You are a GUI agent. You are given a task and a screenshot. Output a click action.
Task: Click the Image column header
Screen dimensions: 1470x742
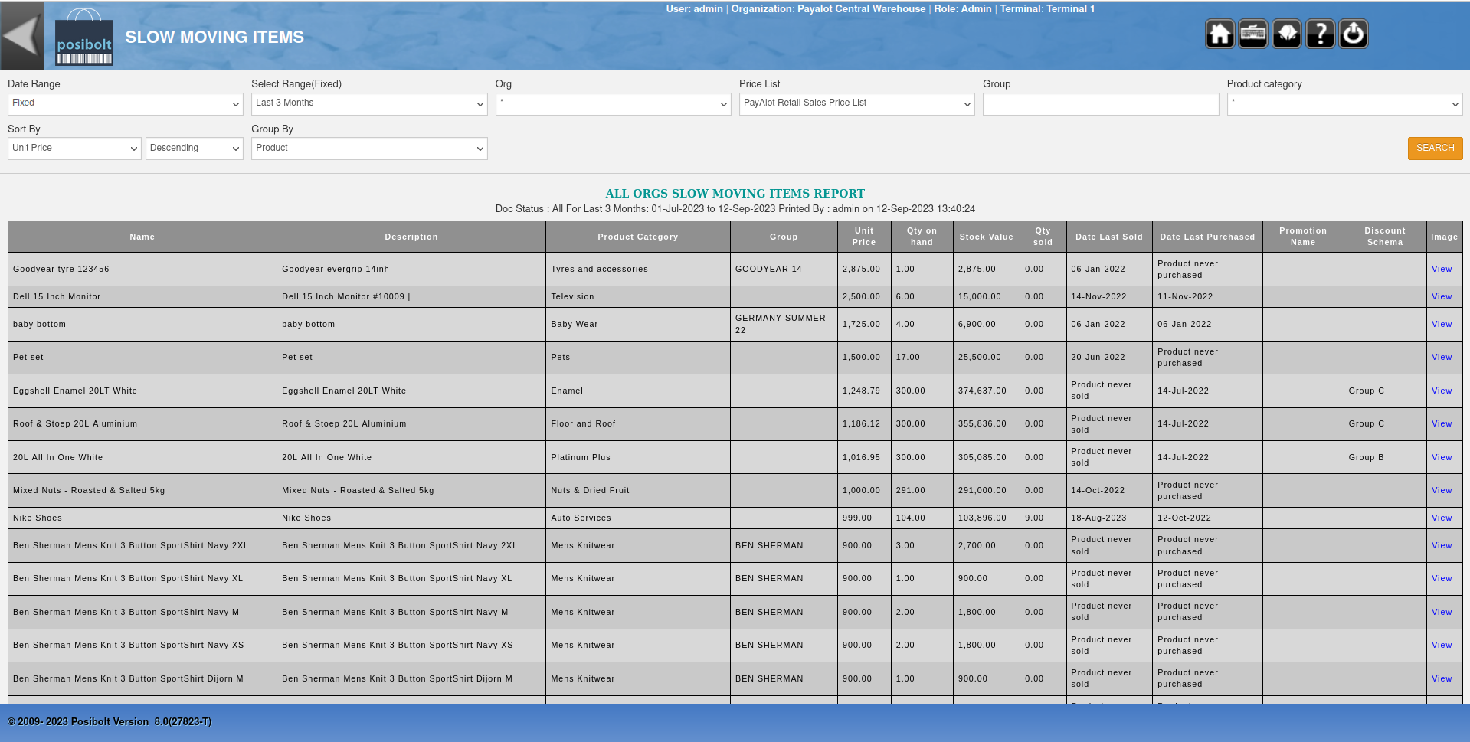1444,237
